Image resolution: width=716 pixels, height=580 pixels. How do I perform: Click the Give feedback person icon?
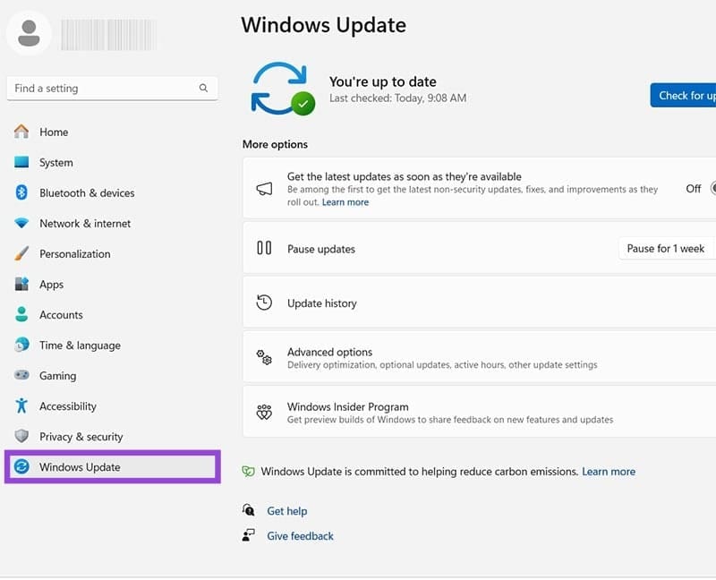(x=248, y=534)
